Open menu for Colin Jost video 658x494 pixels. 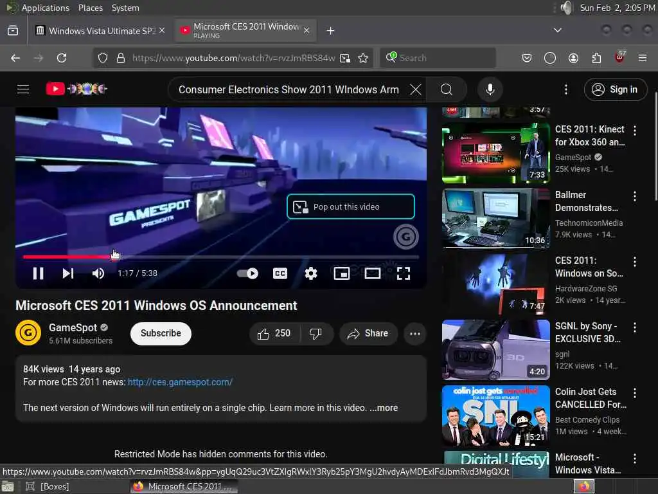[634, 393]
